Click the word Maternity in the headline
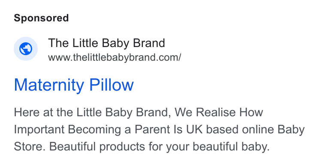Viewport: 326px width, 165px height. coord(49,85)
